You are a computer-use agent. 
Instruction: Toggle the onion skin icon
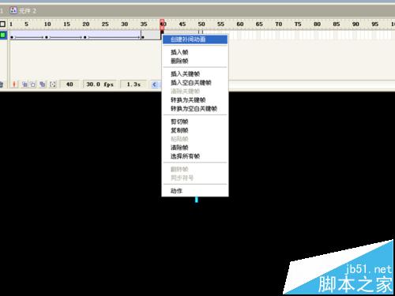24,84
